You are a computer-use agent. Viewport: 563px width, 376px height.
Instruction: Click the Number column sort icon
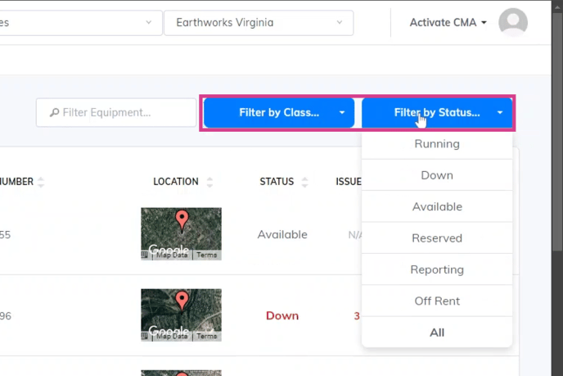[x=41, y=182]
